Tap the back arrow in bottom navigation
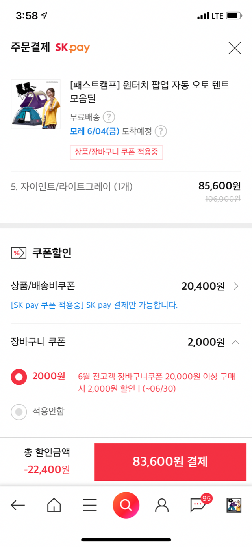Image resolution: width=252 pixels, height=547 pixels. [18, 505]
